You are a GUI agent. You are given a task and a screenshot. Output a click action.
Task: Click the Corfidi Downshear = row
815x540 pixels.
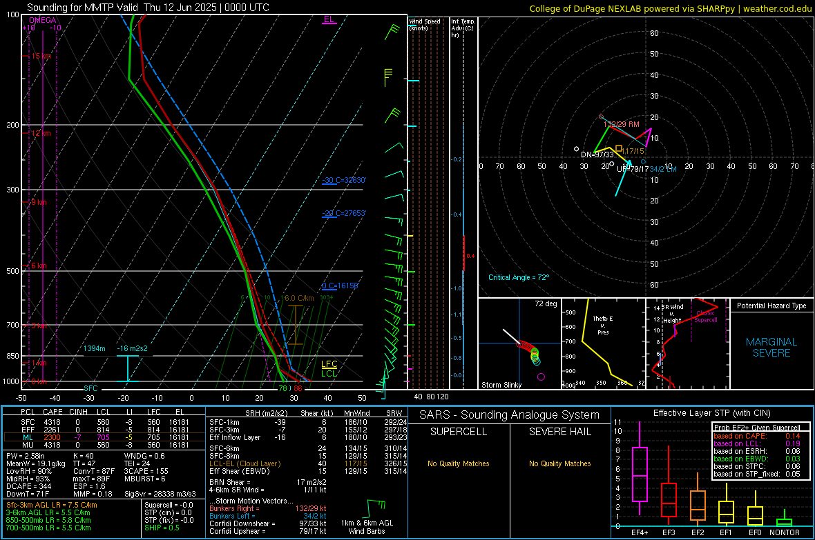[x=268, y=523]
